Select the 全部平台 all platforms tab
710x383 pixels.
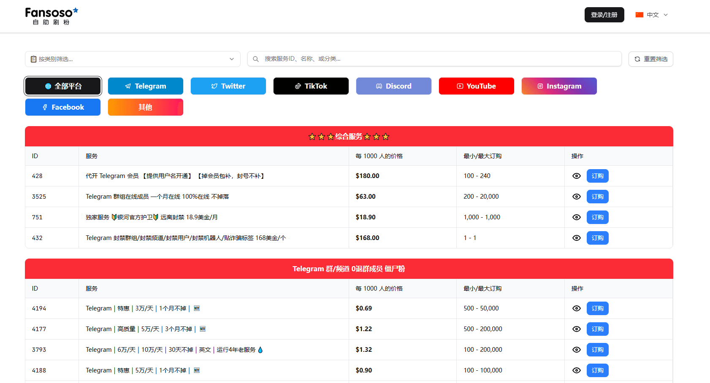[x=63, y=86]
